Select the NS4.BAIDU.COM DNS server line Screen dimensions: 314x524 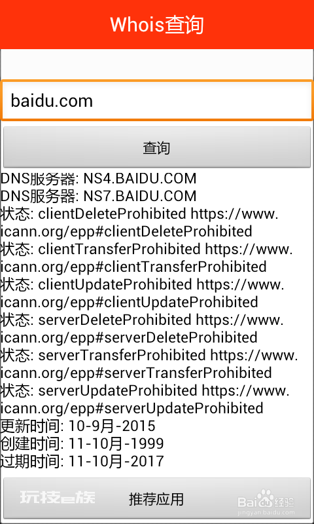click(98, 178)
